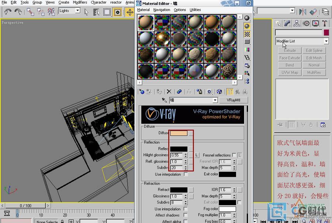
Task: Click the Reset Map/Mtl X icon
Action: coord(169,92)
